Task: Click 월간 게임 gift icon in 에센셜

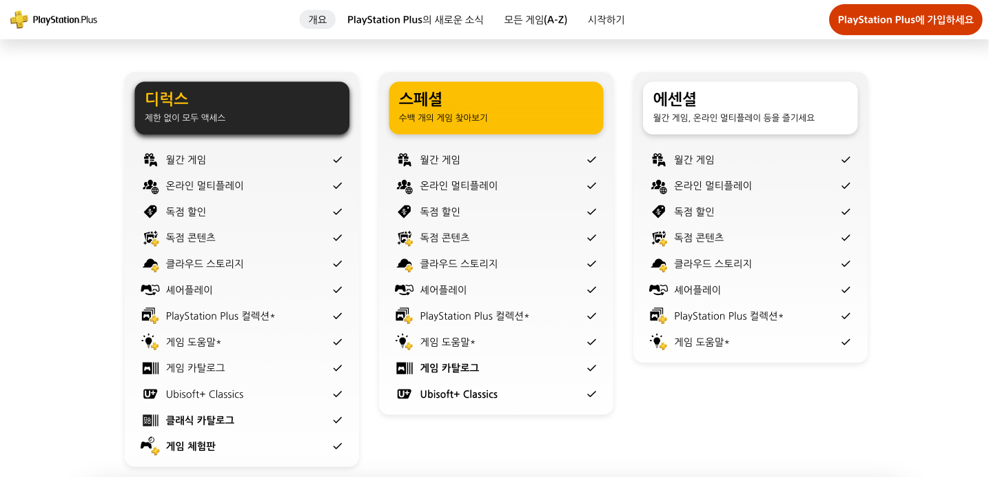Action: pos(659,159)
